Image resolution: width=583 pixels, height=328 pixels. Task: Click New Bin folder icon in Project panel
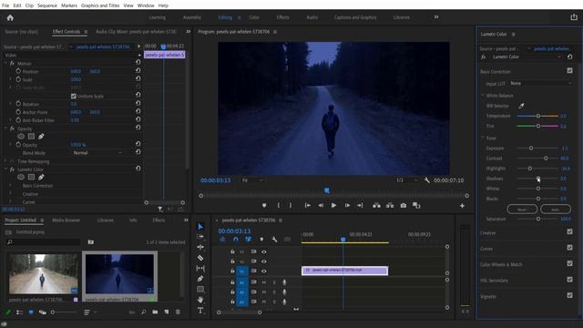pos(155,312)
